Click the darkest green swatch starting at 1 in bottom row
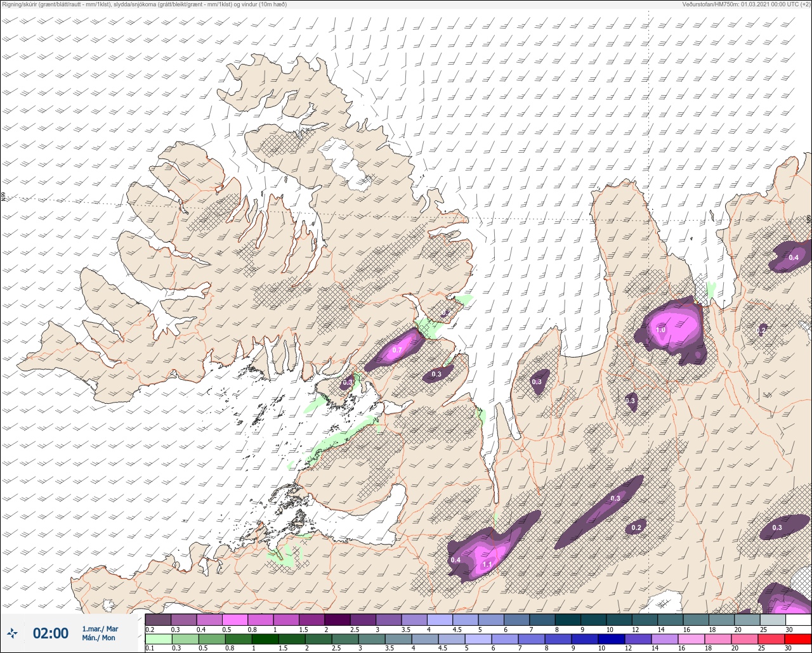This screenshot has width=812, height=653. point(266,639)
